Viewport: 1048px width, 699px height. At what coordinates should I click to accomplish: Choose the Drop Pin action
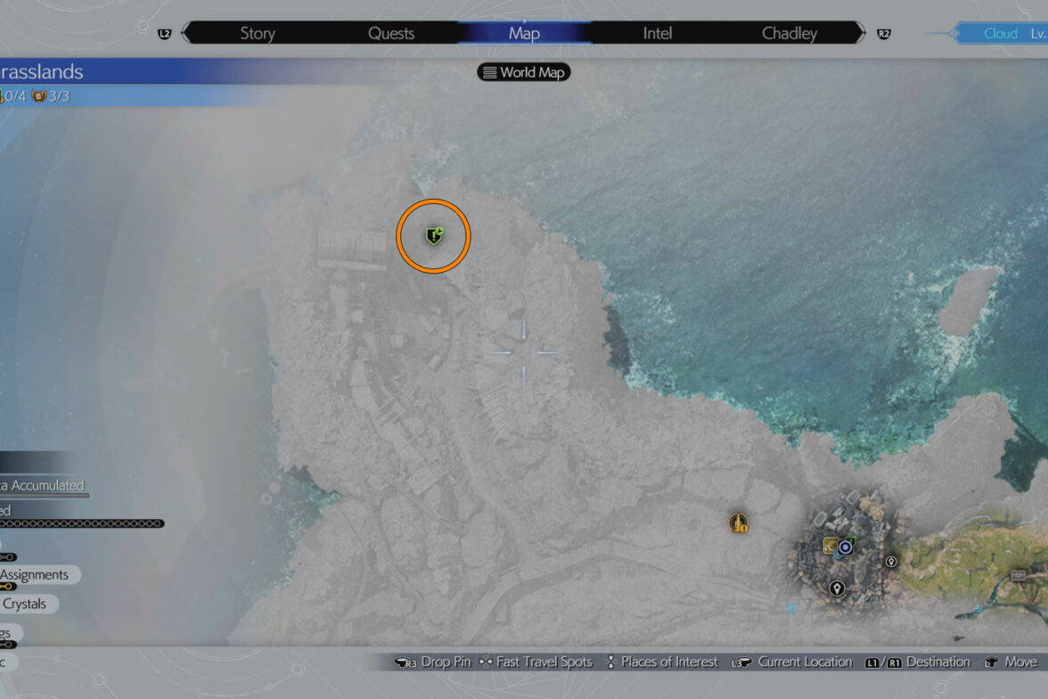446,662
